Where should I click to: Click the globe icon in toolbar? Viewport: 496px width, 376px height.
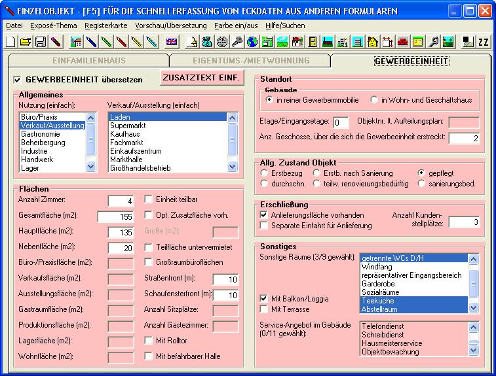[252, 42]
